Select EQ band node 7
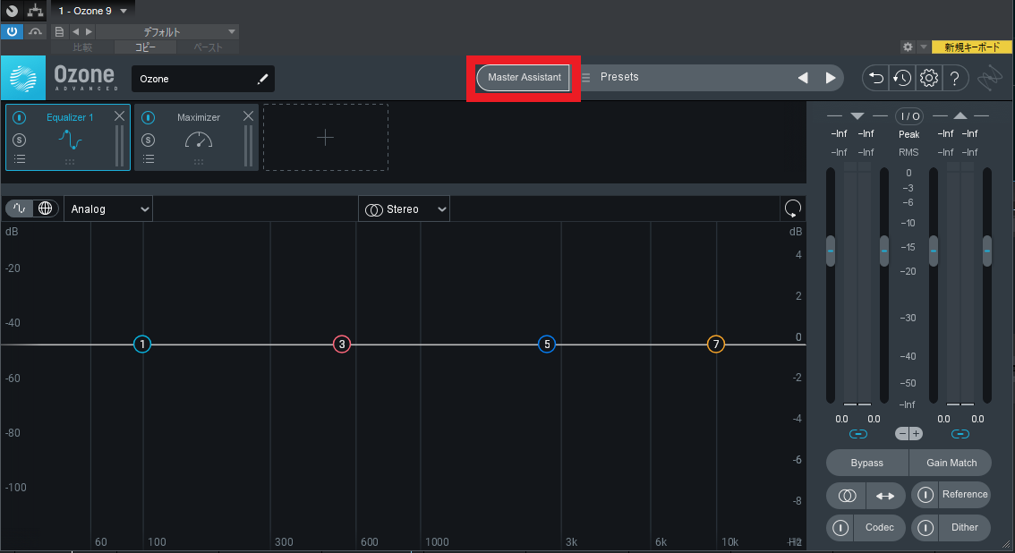 tap(716, 345)
